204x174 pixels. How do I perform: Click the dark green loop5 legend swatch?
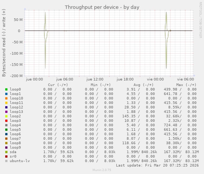click(x=6, y=130)
